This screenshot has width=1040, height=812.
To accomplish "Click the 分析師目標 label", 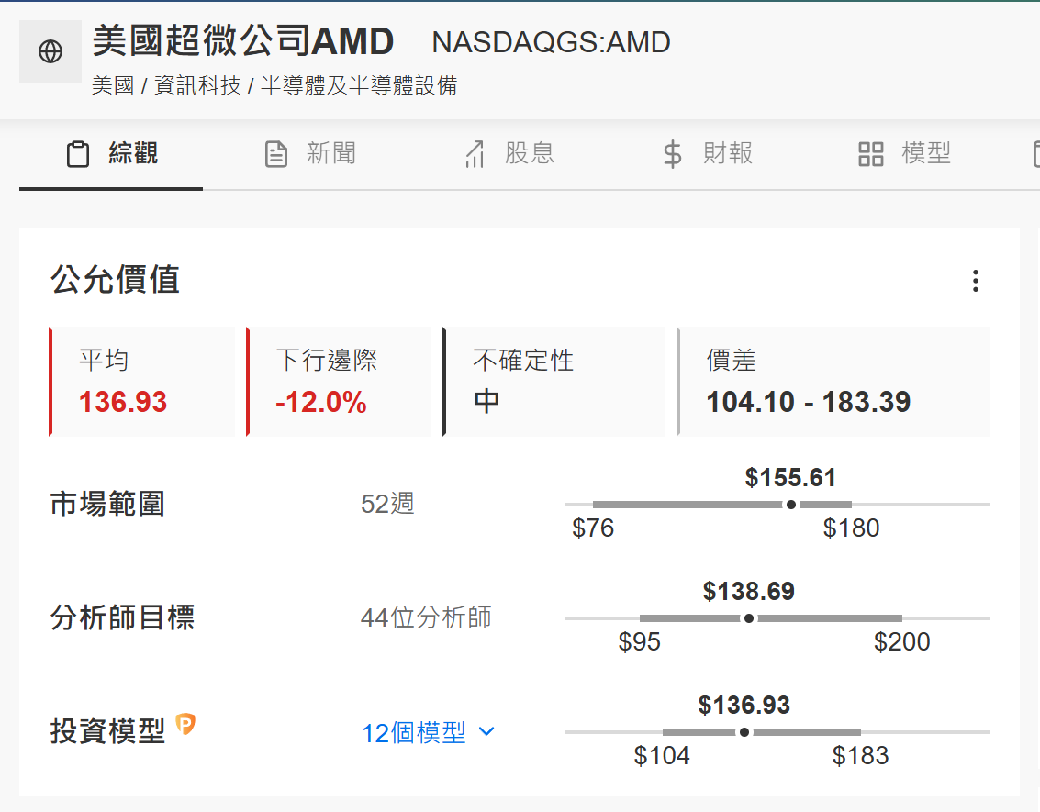I will [123, 617].
